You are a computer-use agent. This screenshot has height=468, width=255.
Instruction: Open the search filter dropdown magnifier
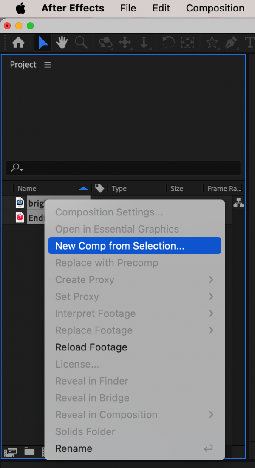pos(17,168)
